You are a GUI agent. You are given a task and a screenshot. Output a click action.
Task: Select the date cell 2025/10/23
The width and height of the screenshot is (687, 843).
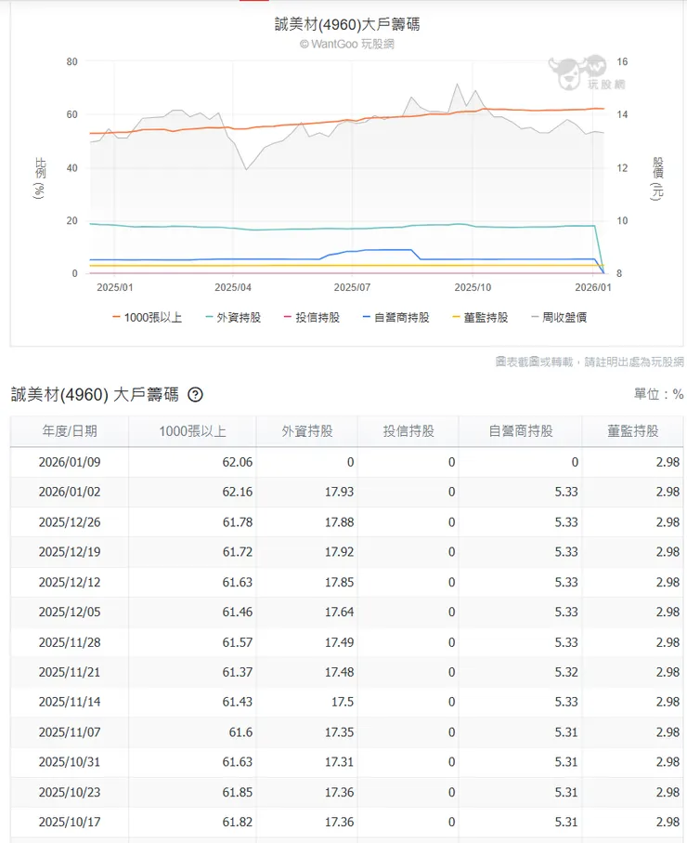70,793
